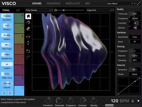Toggle the Seed Mode Free setting

pyautogui.click(x=135, y=37)
